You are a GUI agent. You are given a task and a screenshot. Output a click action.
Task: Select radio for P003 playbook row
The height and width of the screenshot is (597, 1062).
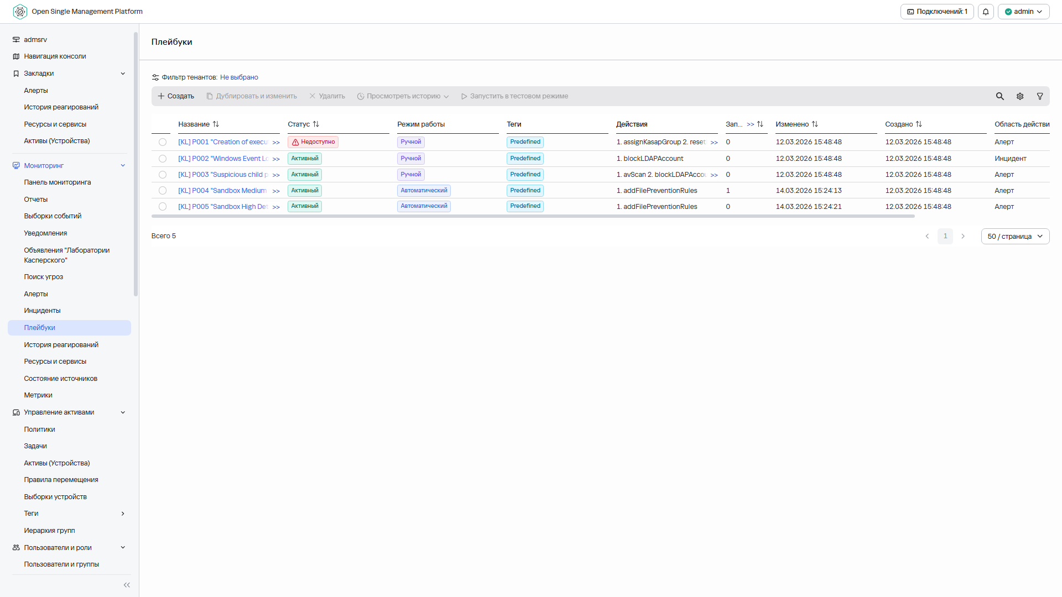pyautogui.click(x=163, y=175)
